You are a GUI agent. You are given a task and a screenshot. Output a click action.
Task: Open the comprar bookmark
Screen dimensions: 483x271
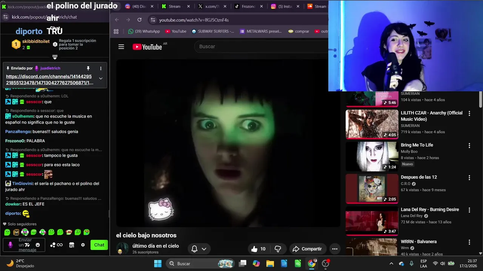298,31
